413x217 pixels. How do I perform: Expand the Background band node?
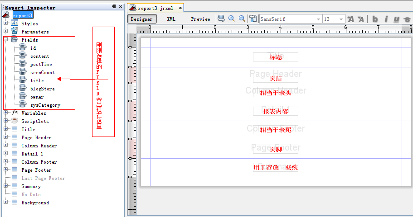5,202
